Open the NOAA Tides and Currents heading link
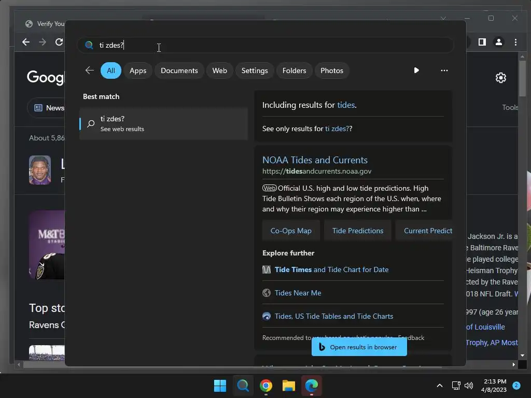This screenshot has width=531, height=398. click(315, 160)
